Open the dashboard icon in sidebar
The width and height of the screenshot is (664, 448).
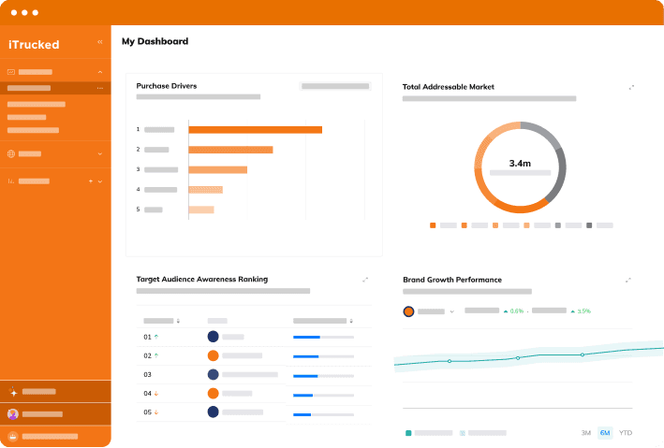[x=11, y=72]
